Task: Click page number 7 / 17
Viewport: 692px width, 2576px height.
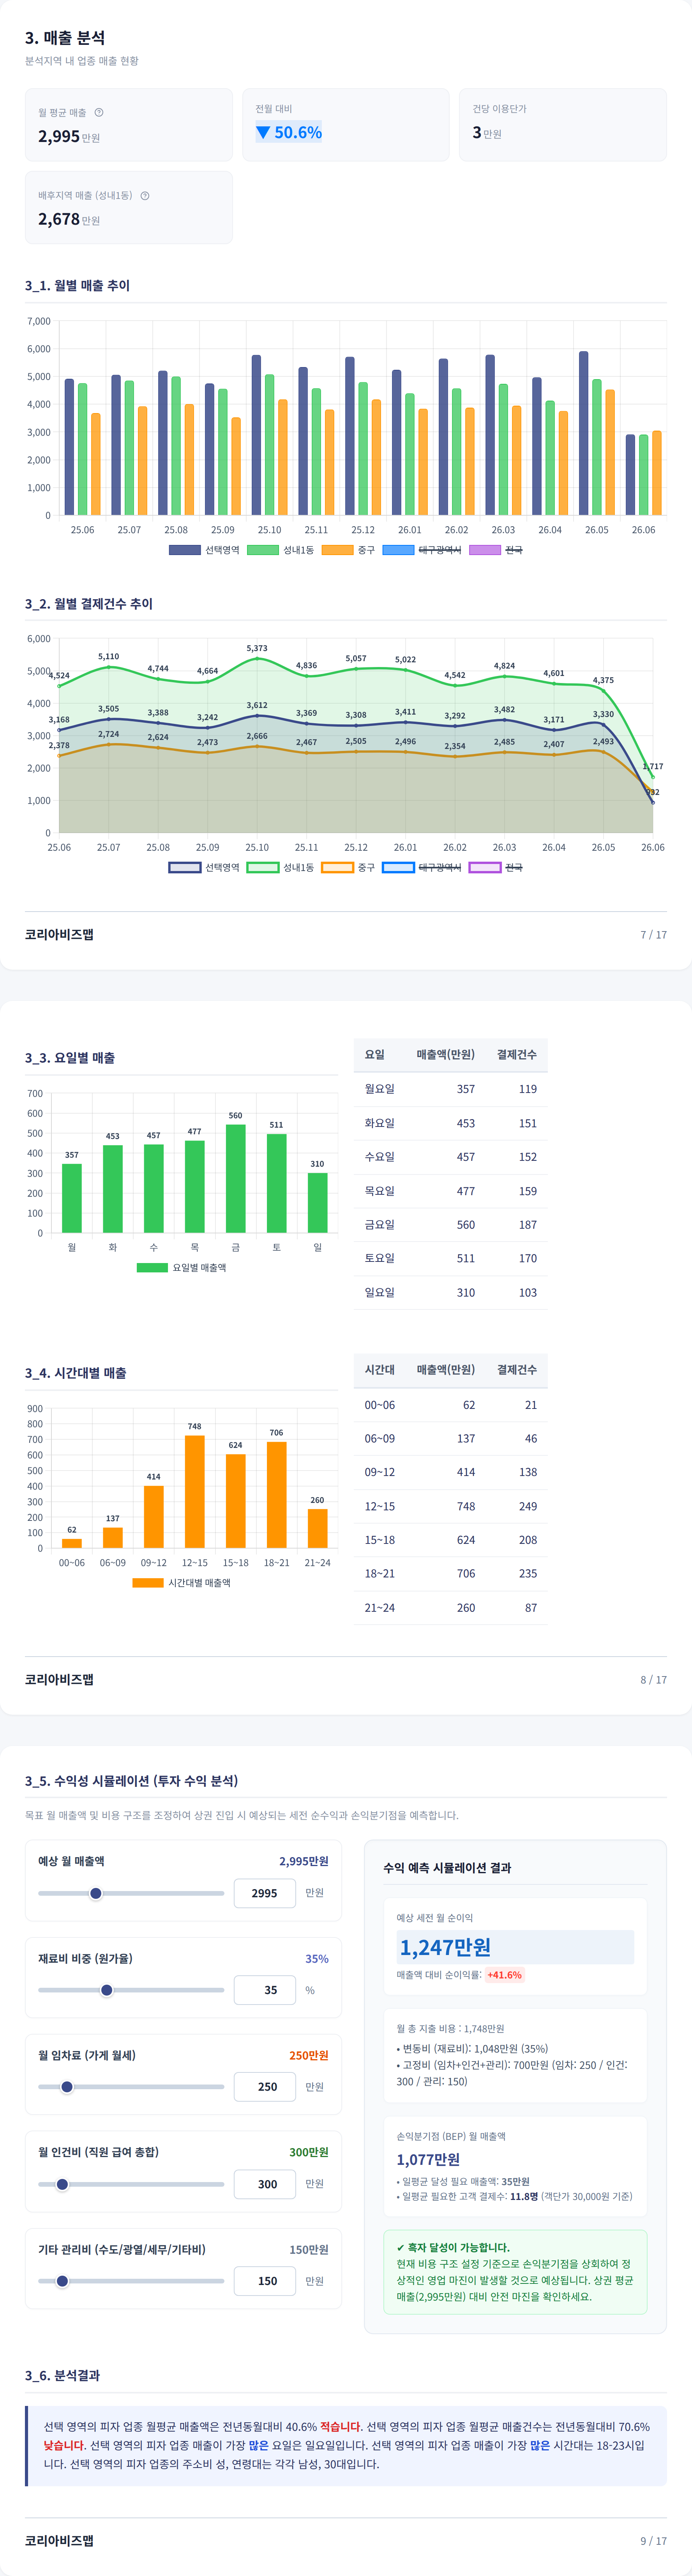Action: (x=654, y=935)
